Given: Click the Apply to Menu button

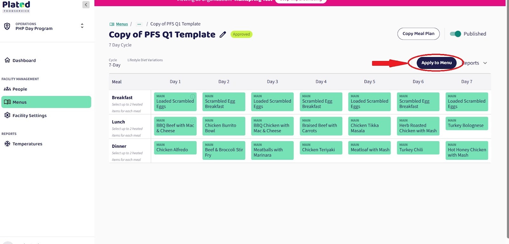Looking at the screenshot, I should point(436,63).
